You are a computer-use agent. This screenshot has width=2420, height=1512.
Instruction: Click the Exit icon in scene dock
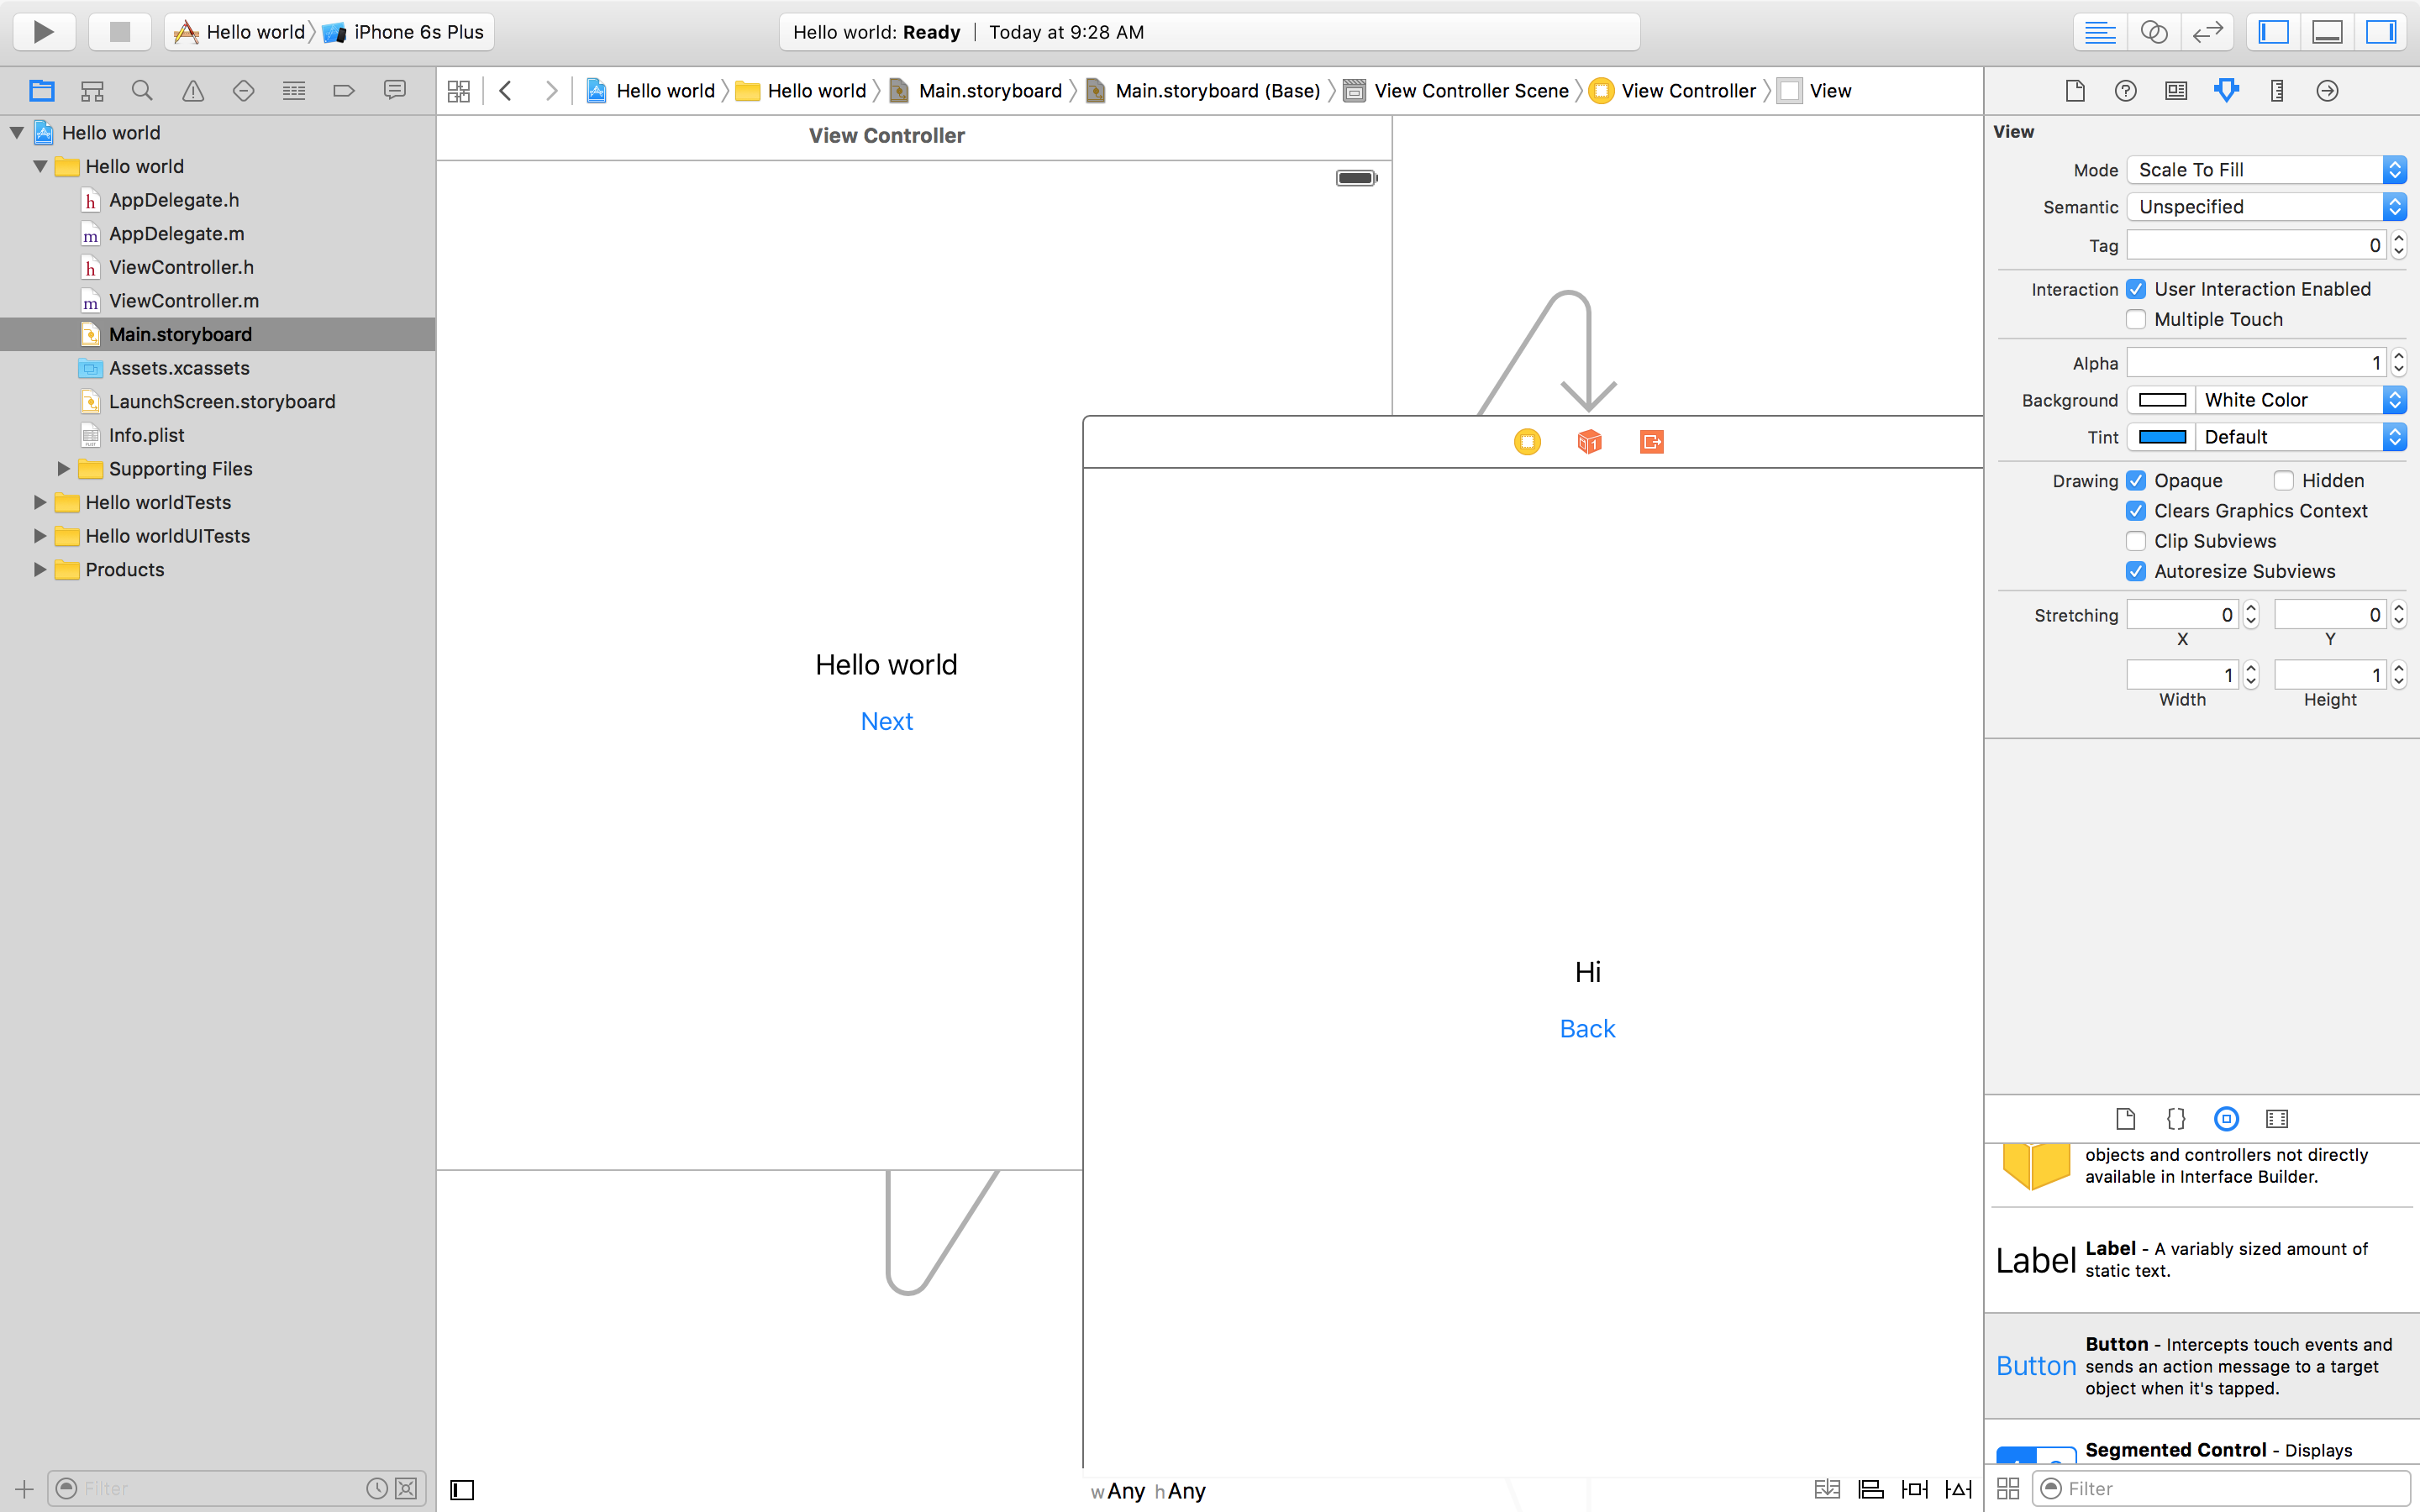[x=1651, y=441]
